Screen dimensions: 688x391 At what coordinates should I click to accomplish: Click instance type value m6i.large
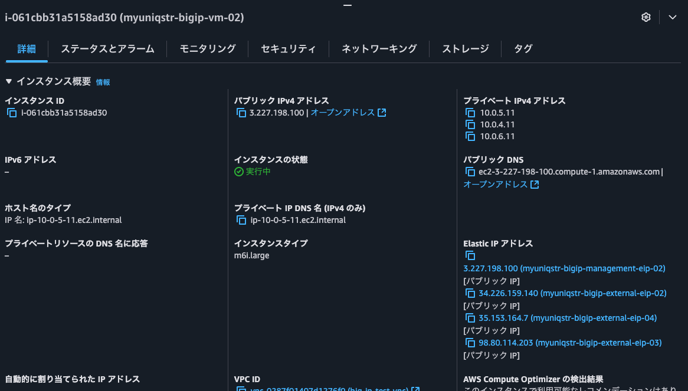pos(251,255)
